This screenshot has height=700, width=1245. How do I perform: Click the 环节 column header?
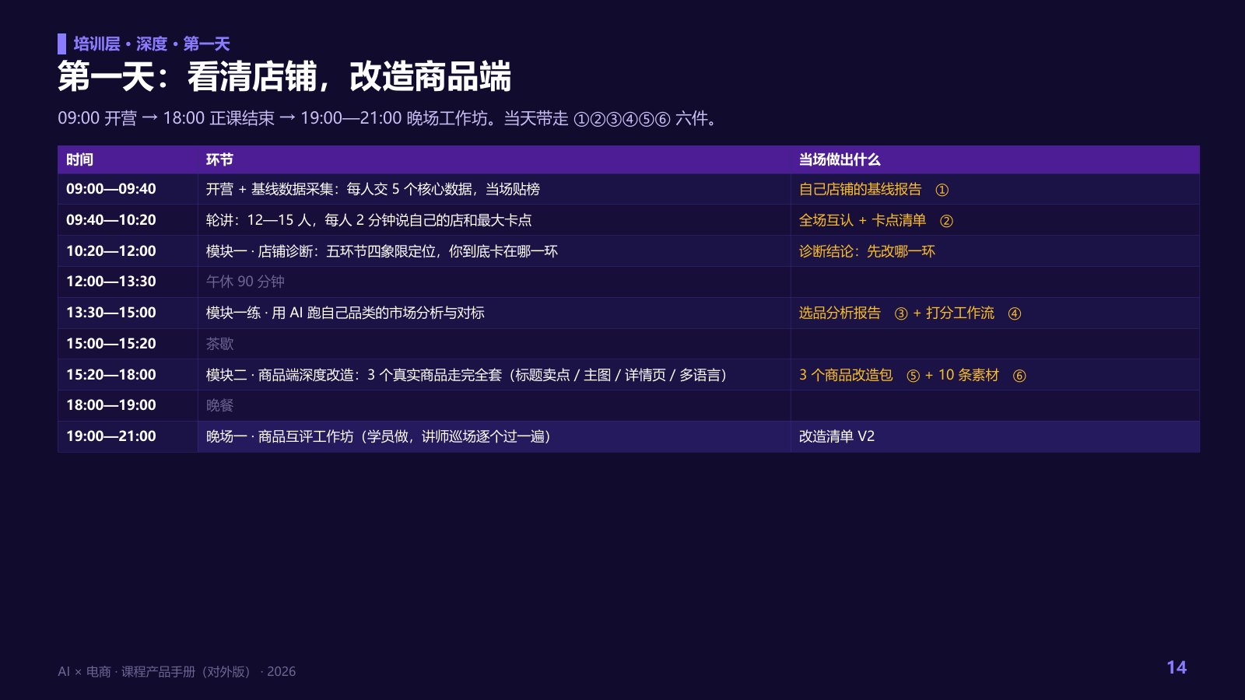click(x=494, y=159)
